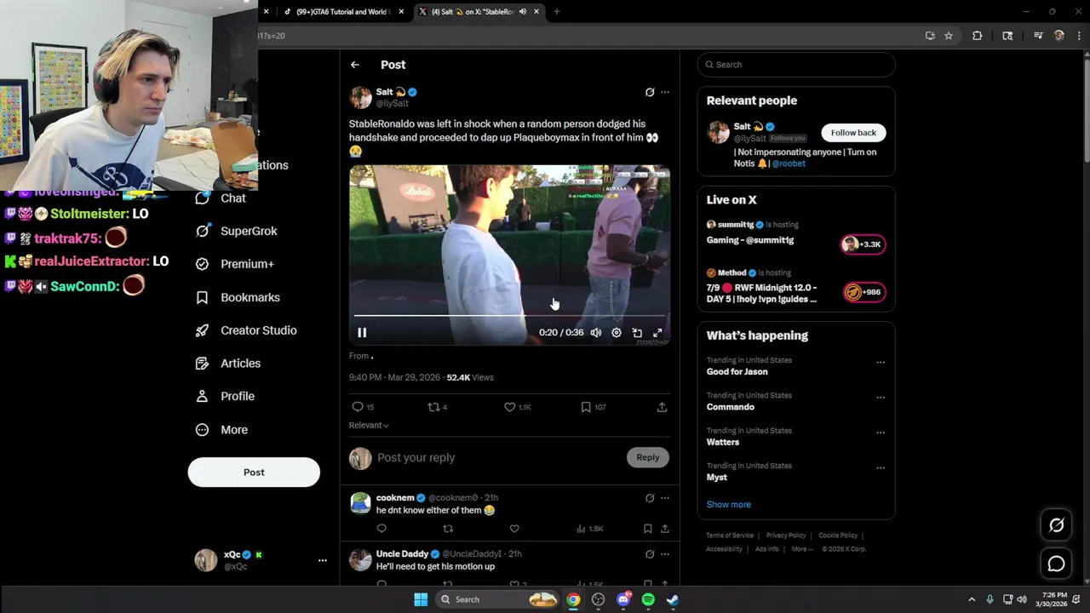Repost cooknem's reply
The width and height of the screenshot is (1090, 613).
pos(448,529)
